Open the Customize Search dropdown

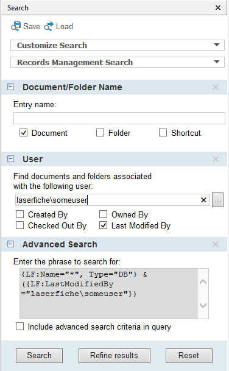pos(118,45)
